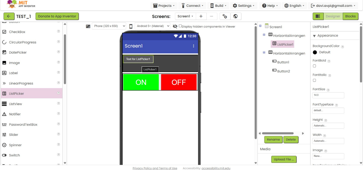Open the accessibility.mit.edu link
Viewport: 363px width, 170px height.
pyautogui.click(x=216, y=168)
